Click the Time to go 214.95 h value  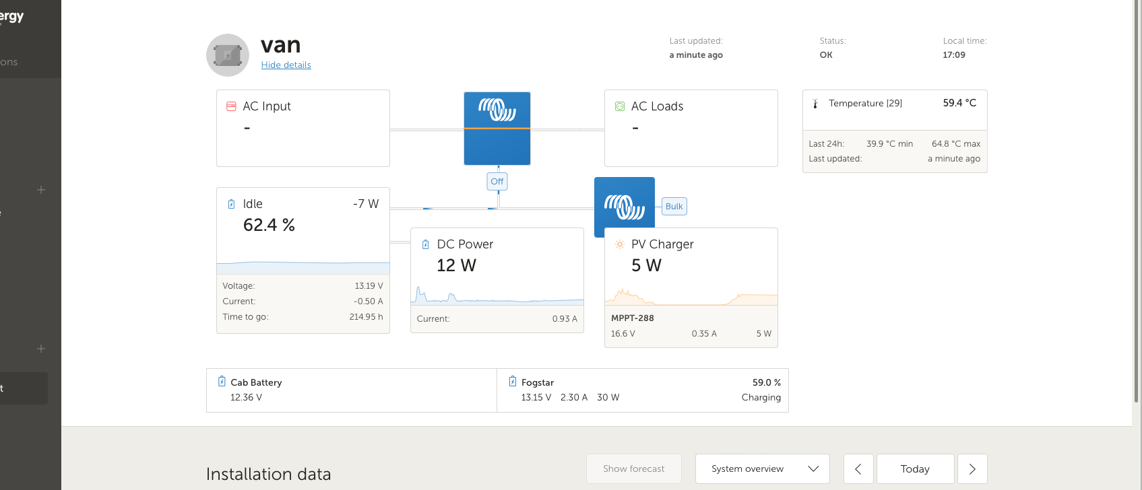[x=366, y=317]
